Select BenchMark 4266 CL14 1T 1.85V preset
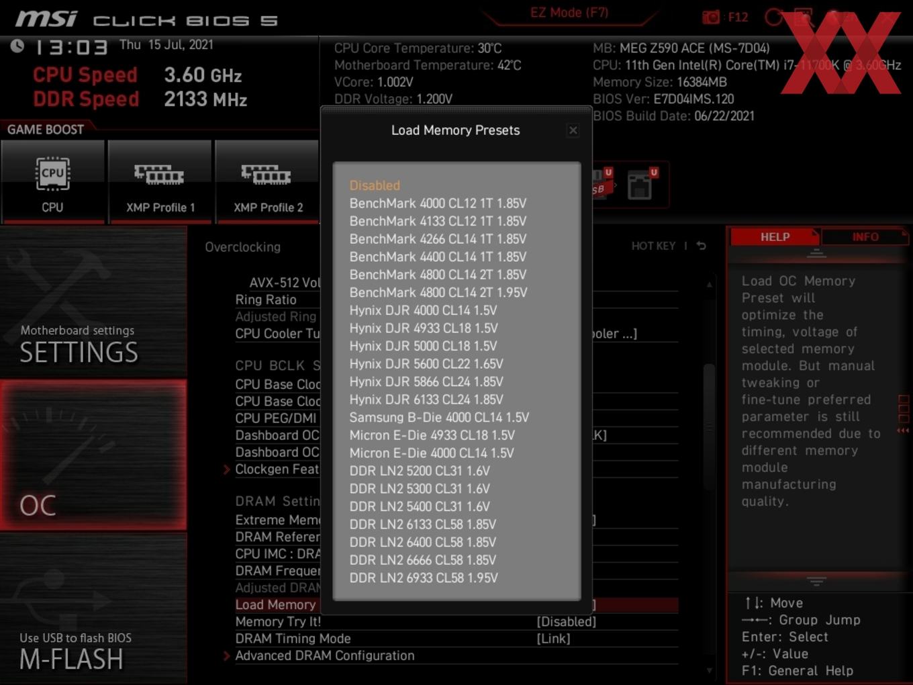 [438, 238]
